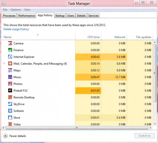The image size is (158, 143).
Task: Click the Mail, Calendar, People, and Messaging icon
Action: click(10, 63)
